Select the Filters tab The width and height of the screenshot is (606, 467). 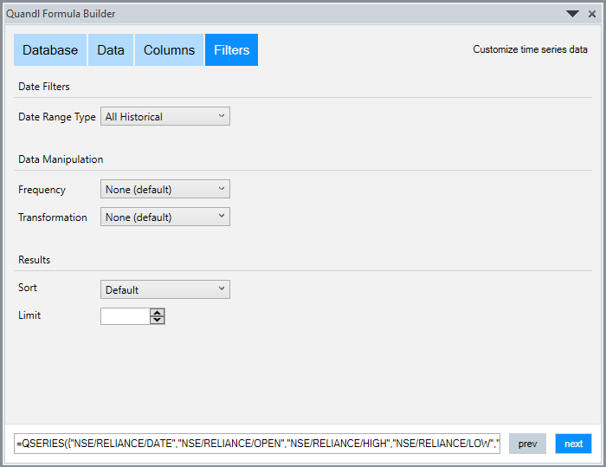point(231,50)
